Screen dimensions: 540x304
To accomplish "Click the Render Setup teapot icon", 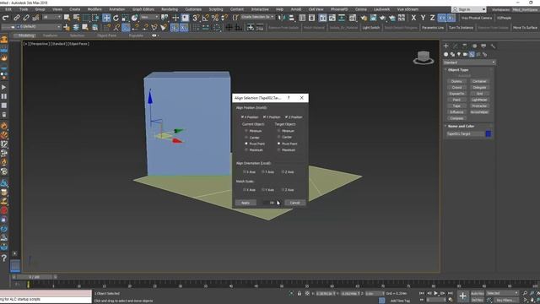I will [x=364, y=18].
